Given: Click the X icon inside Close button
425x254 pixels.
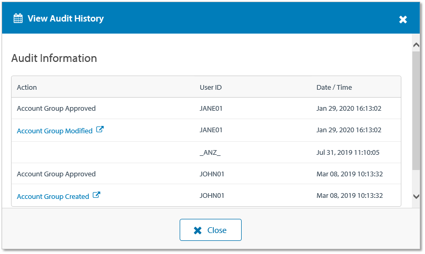Looking at the screenshot, I should point(198,230).
